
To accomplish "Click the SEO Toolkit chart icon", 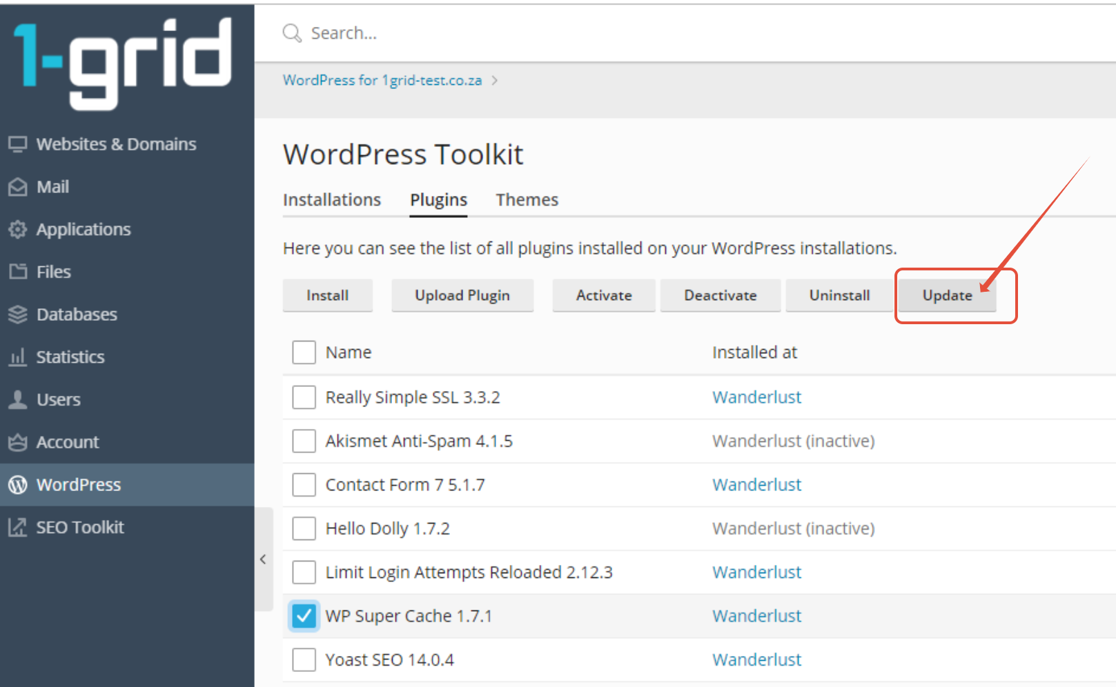I will click(x=18, y=527).
